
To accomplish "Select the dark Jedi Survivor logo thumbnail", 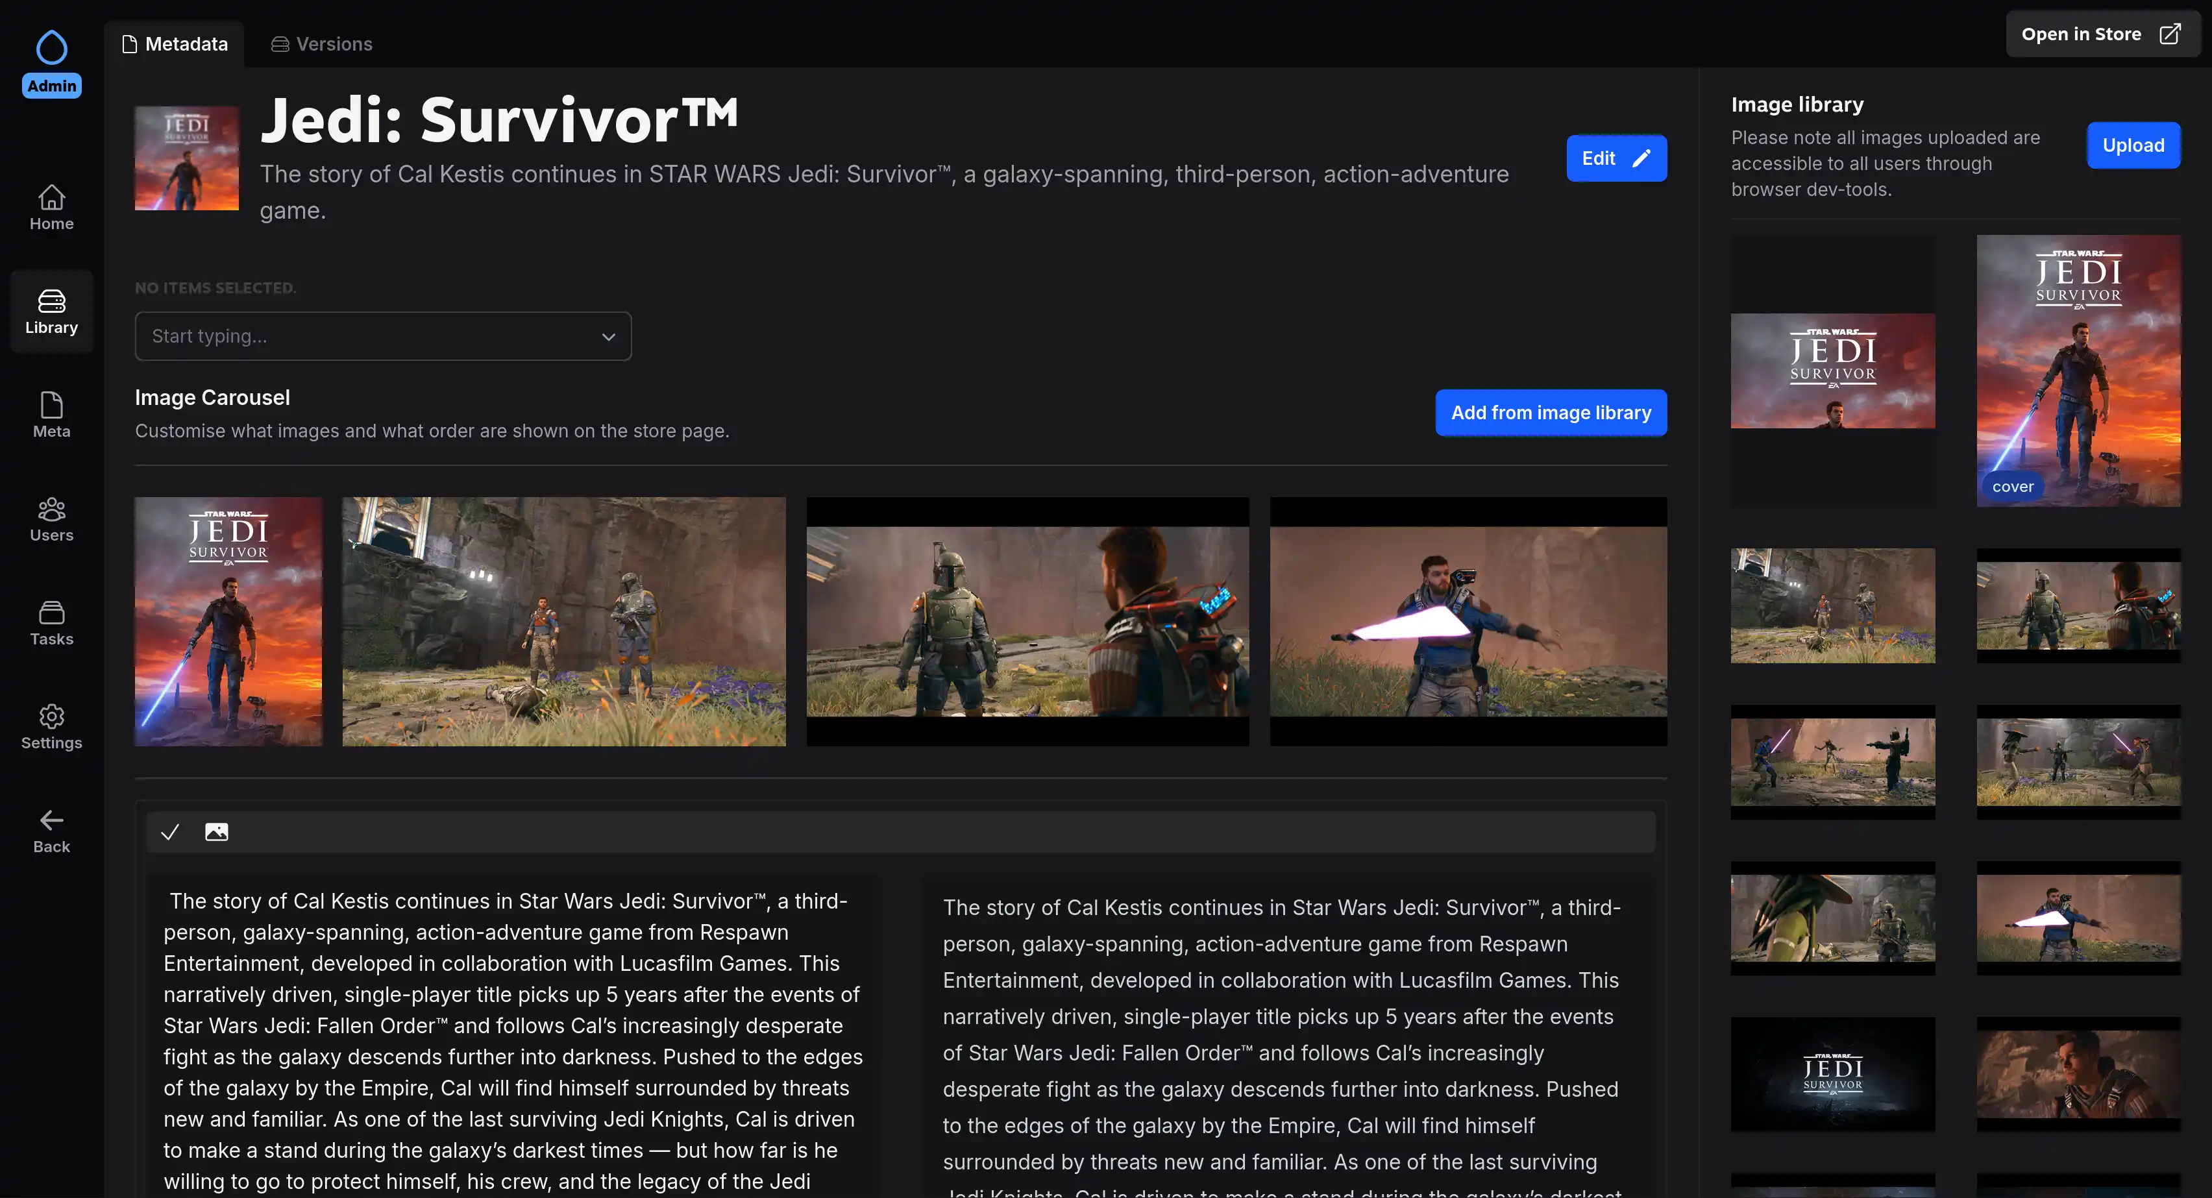I will 1832,1074.
